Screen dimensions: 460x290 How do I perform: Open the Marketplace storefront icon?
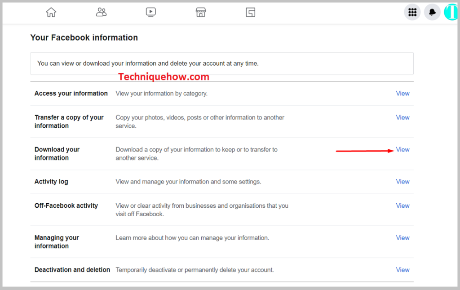(201, 12)
